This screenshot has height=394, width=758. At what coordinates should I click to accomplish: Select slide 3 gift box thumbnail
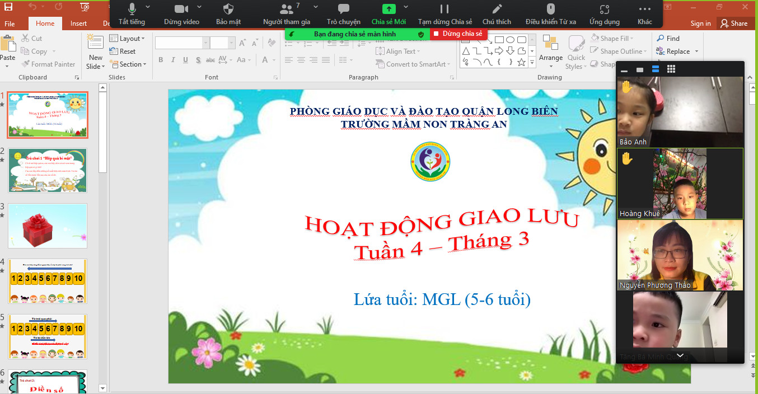click(x=48, y=226)
